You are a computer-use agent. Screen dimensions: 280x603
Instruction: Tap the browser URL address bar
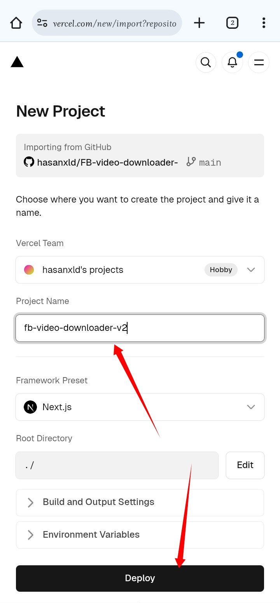[x=114, y=23]
